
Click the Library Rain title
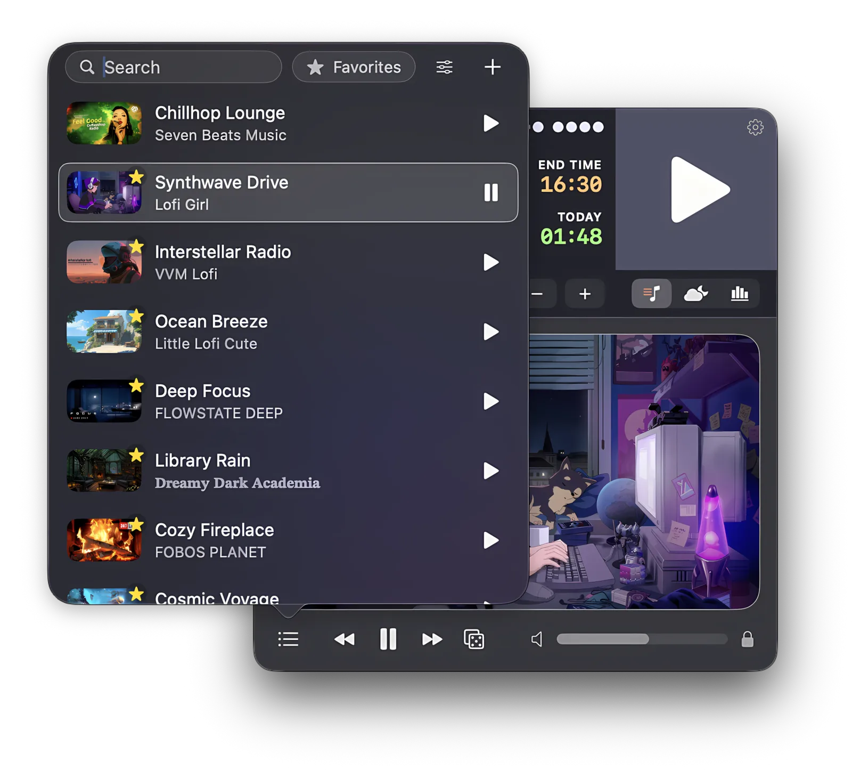pyautogui.click(x=202, y=460)
